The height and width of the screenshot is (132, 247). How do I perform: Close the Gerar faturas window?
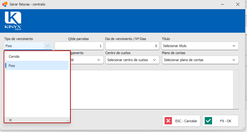coord(238,4)
